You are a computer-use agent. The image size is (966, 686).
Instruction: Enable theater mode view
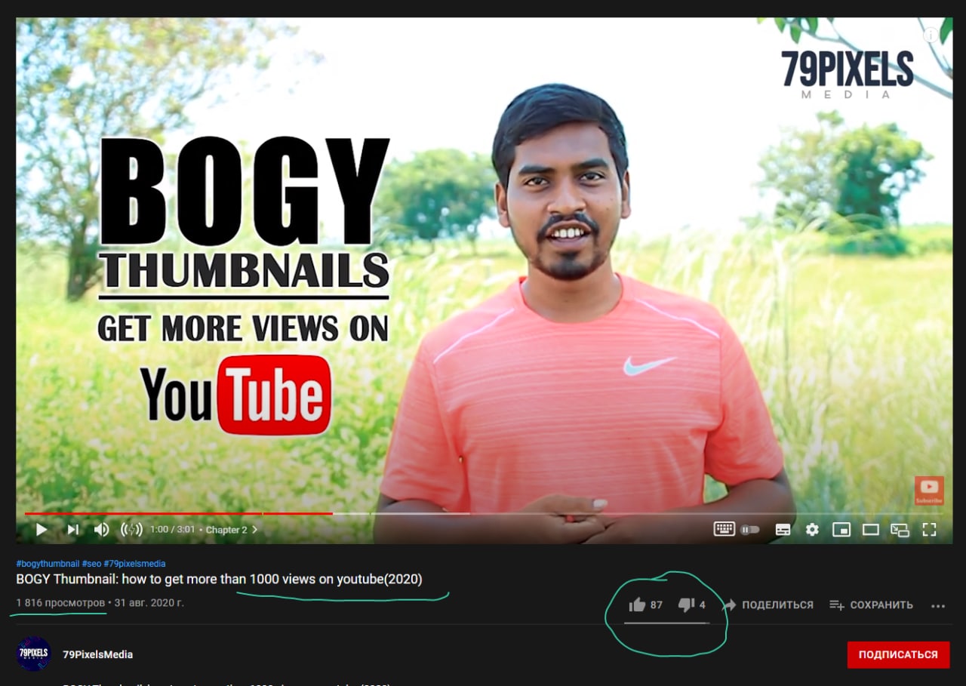click(871, 530)
